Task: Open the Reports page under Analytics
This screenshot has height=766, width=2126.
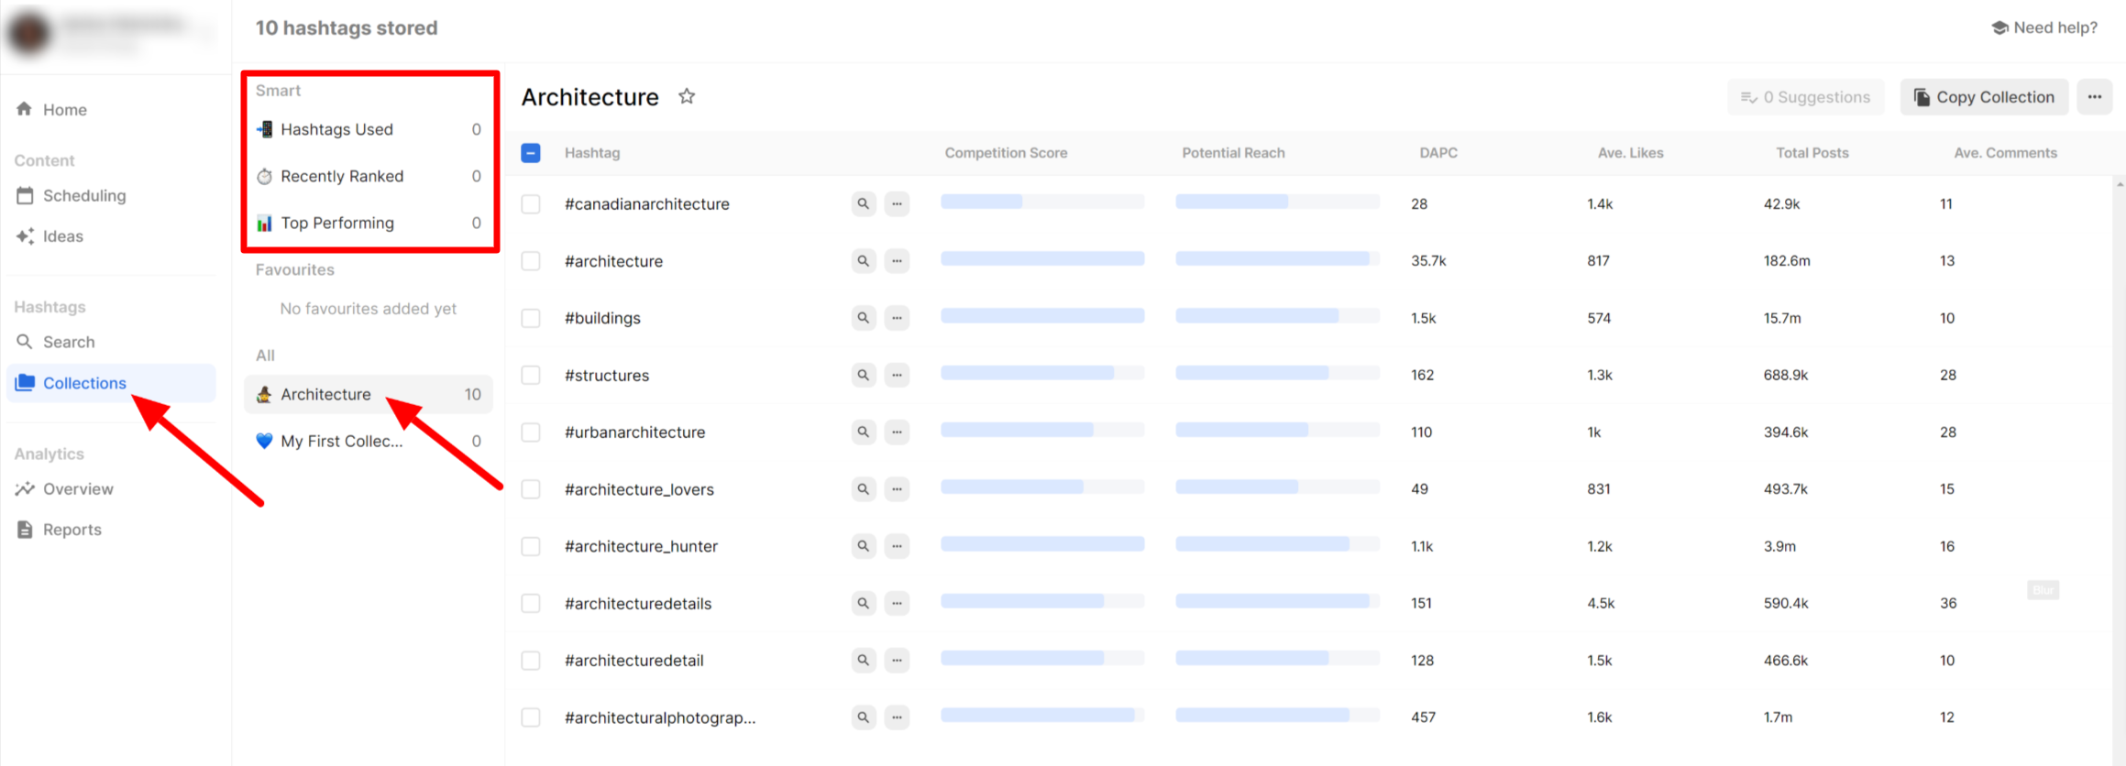Action: tap(72, 530)
